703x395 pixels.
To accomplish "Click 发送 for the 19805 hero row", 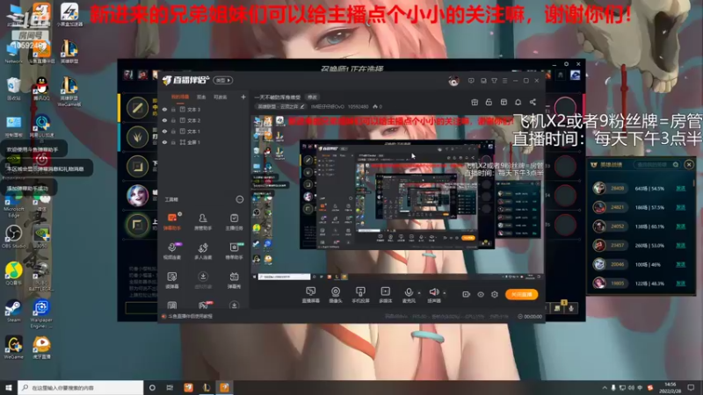I will tap(680, 284).
